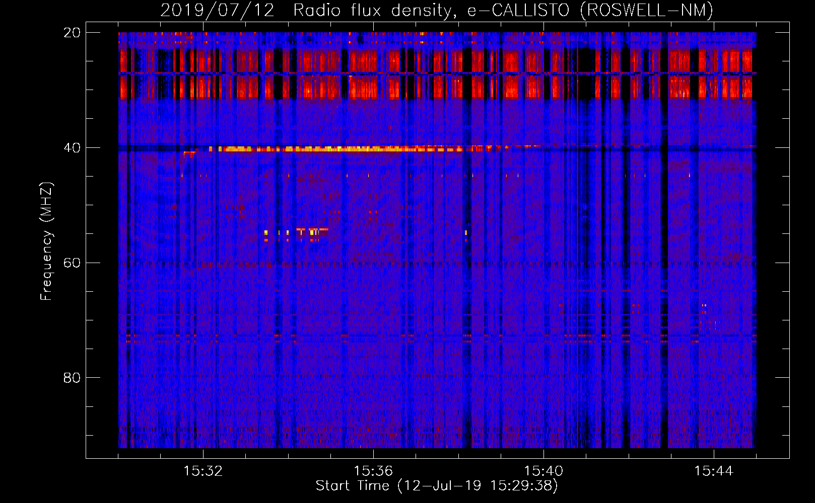Select the 'Frequency (MHZ)' y-axis label

(x=46, y=241)
